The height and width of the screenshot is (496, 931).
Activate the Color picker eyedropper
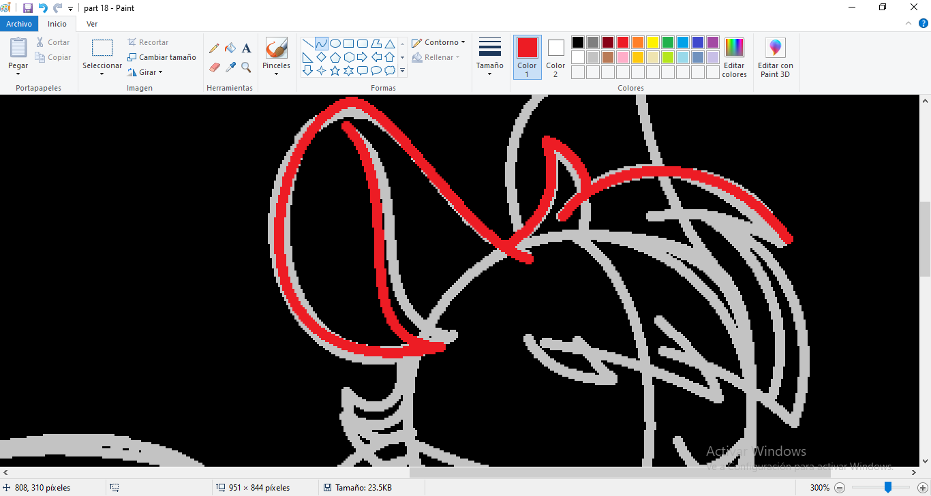(x=230, y=67)
